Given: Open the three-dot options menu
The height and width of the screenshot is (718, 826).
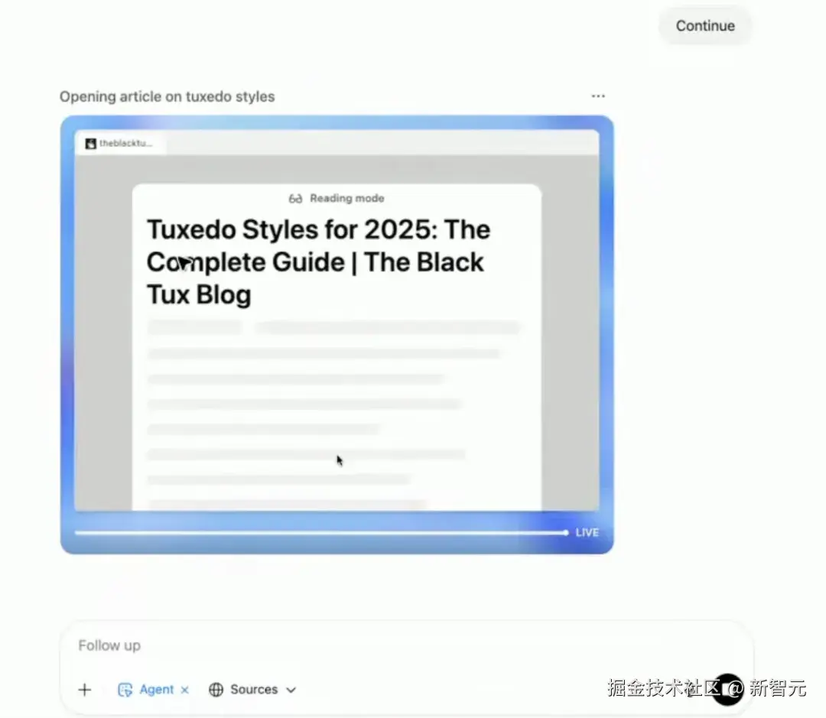Looking at the screenshot, I should pyautogui.click(x=598, y=96).
